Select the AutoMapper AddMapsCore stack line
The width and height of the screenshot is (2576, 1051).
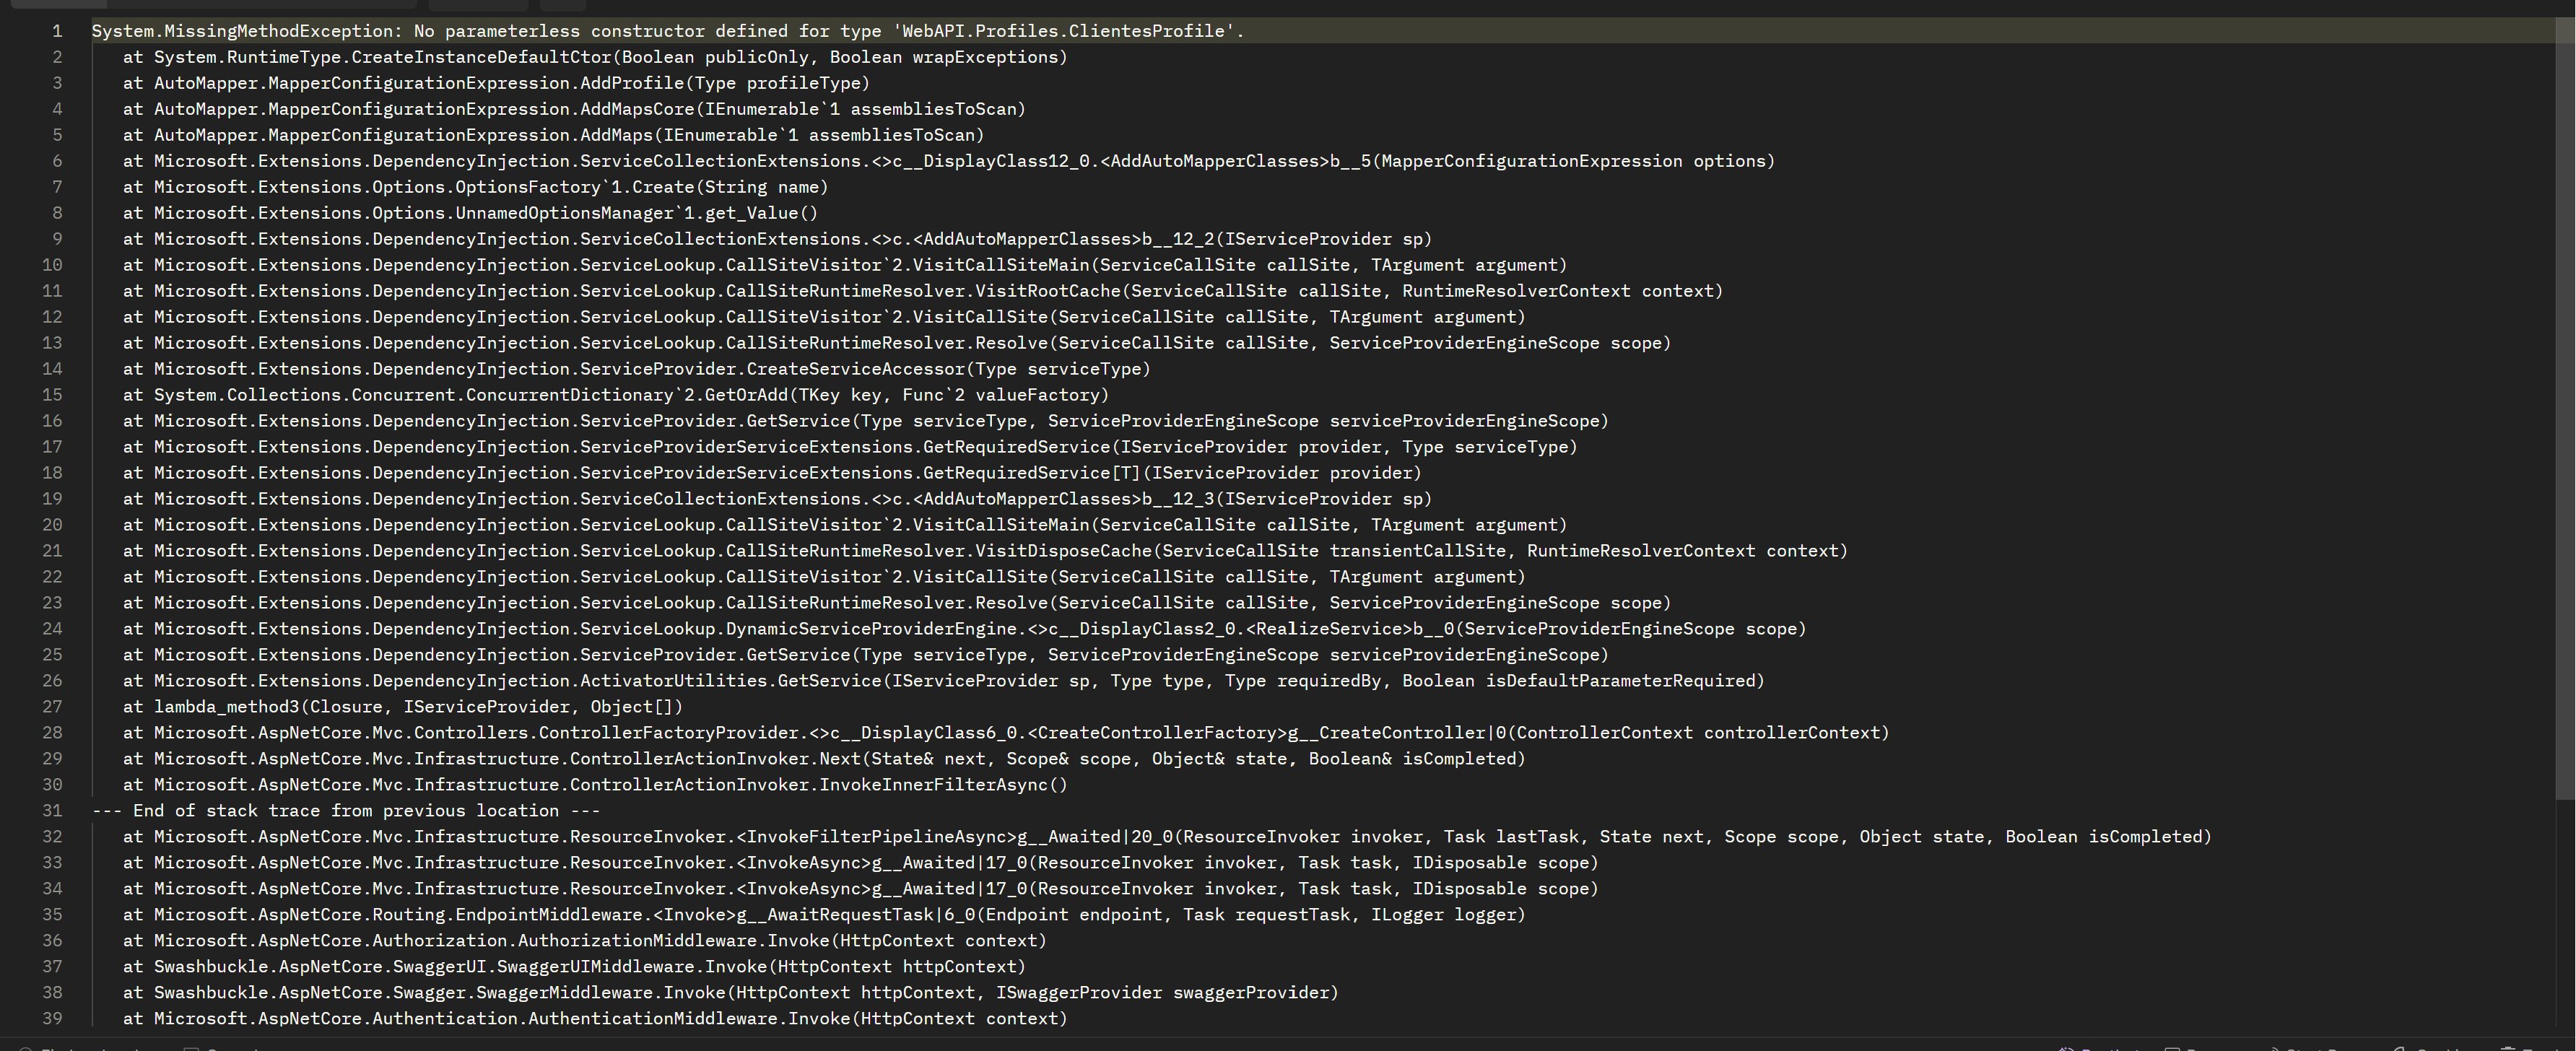click(x=574, y=109)
